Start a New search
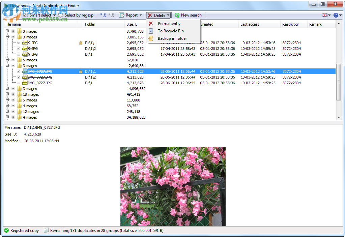This screenshot has width=345, height=238. [188, 15]
